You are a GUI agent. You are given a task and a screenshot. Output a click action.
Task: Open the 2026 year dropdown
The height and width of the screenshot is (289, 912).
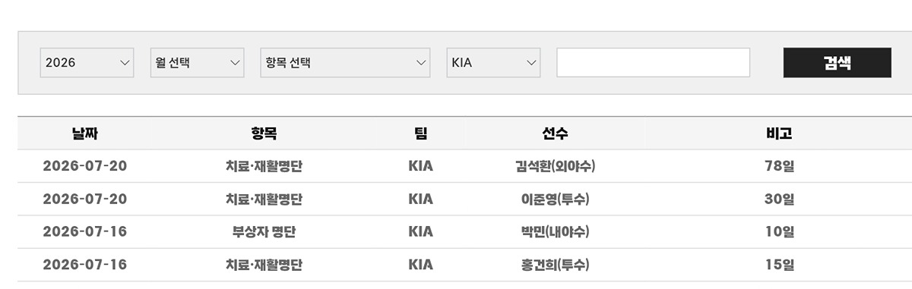coord(87,63)
